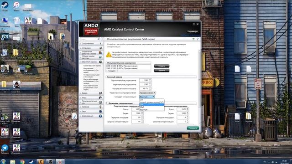Select the <<Создать>> row in resolutions list

pos(129,71)
